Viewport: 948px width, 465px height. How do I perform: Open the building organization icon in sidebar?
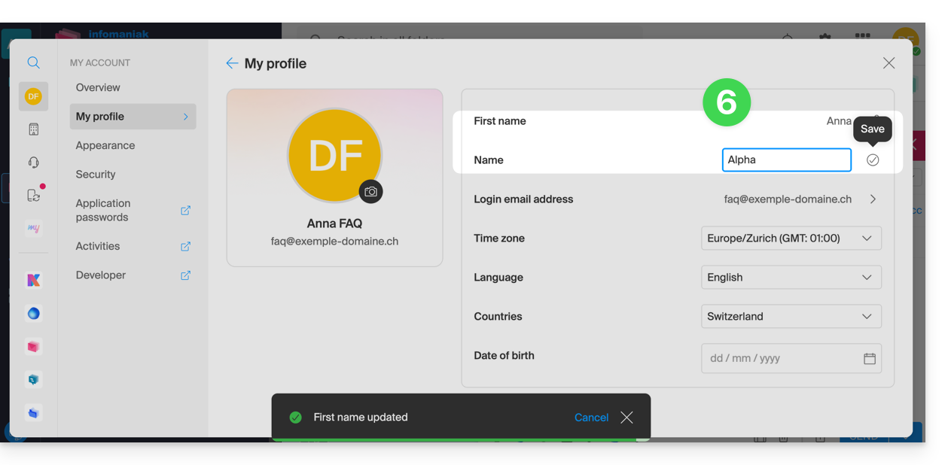33,129
